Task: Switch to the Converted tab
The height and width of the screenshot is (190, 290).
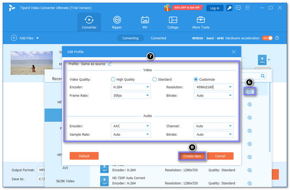Action: (158, 38)
